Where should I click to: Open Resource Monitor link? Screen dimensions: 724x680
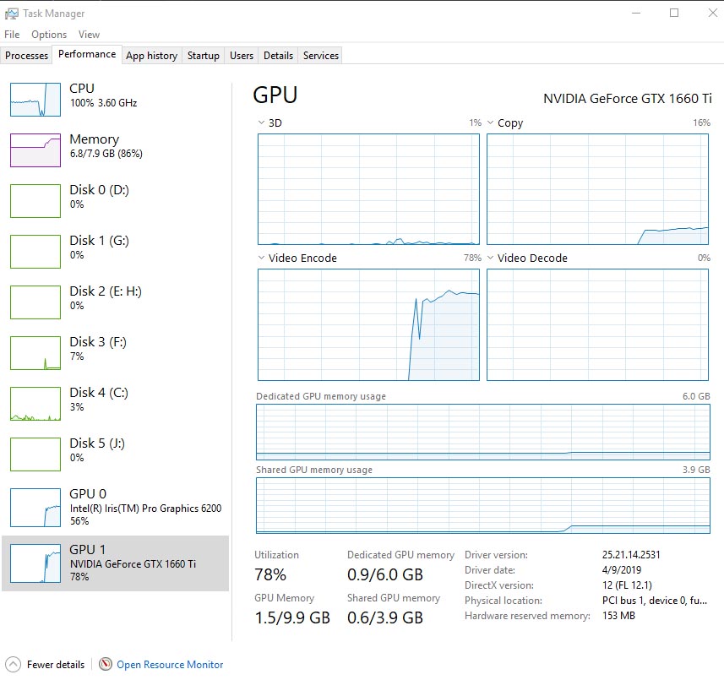pyautogui.click(x=170, y=665)
